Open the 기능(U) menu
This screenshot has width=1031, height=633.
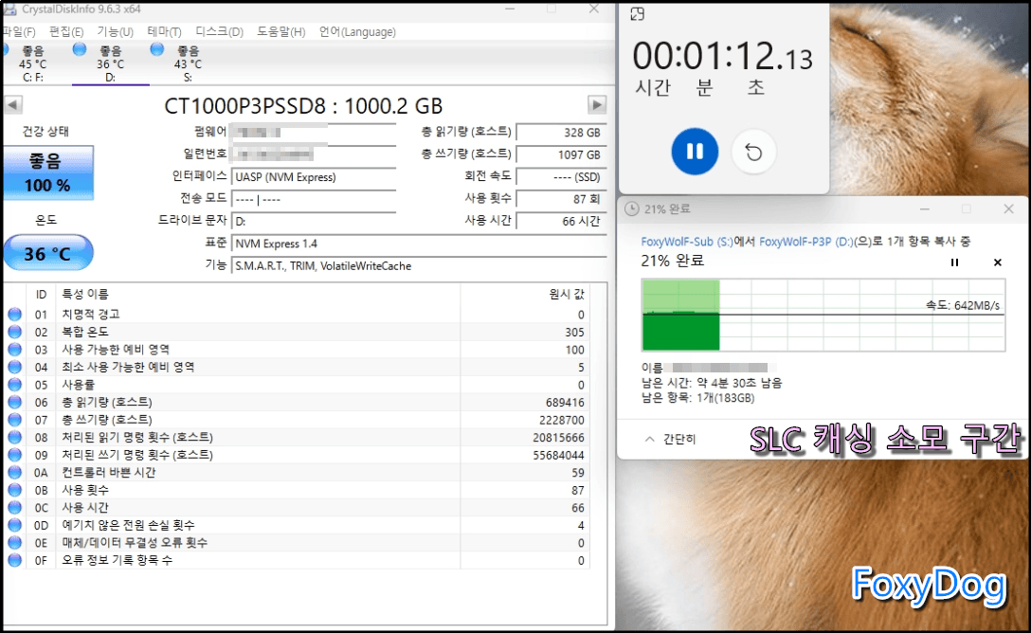115,31
